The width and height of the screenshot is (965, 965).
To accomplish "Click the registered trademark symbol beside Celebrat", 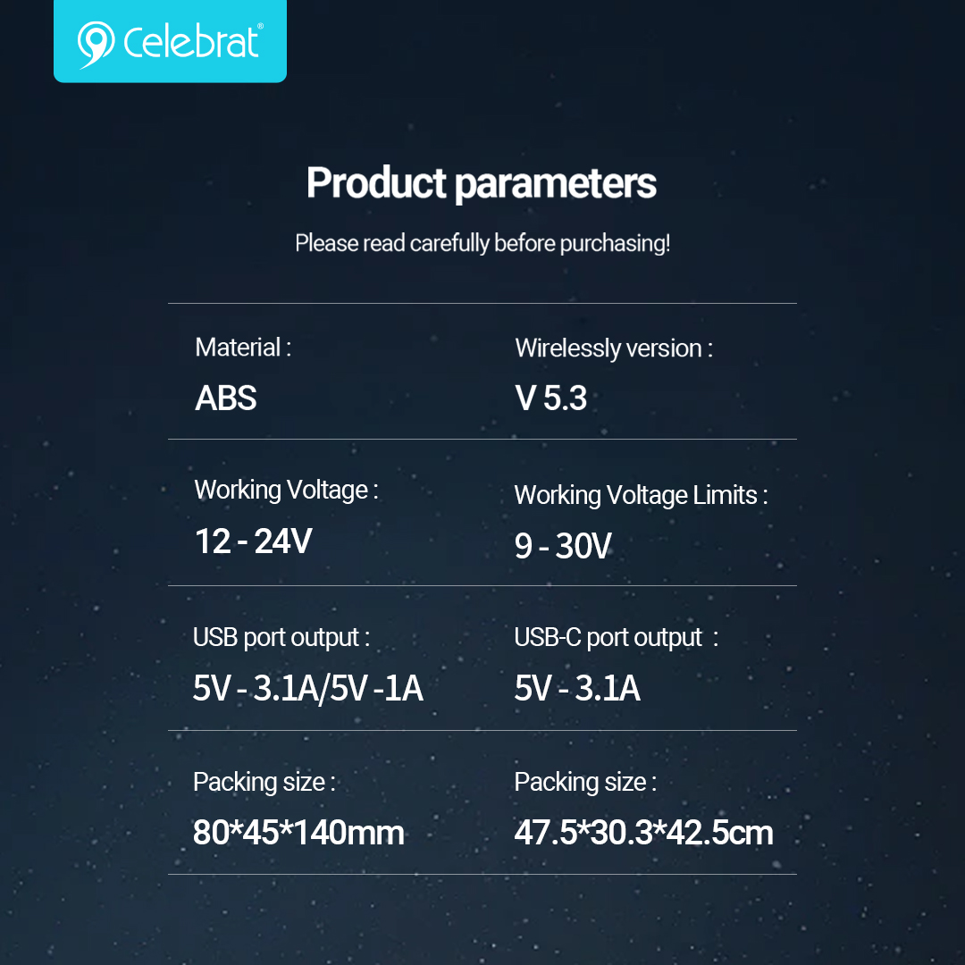I will coord(260,27).
